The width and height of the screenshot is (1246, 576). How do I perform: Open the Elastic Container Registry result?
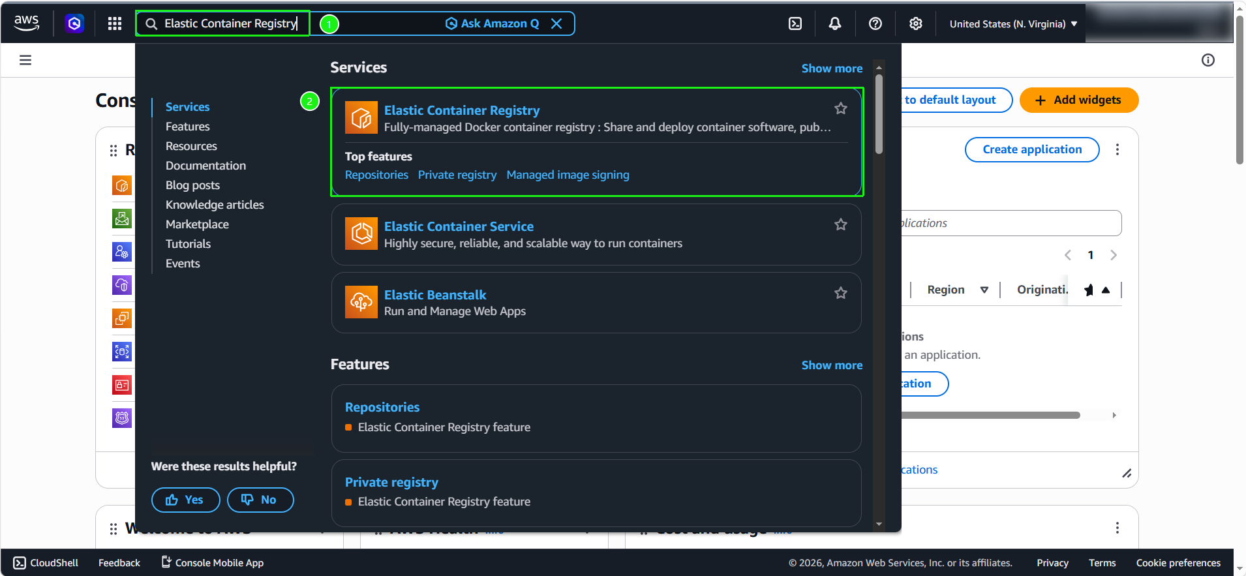click(462, 110)
